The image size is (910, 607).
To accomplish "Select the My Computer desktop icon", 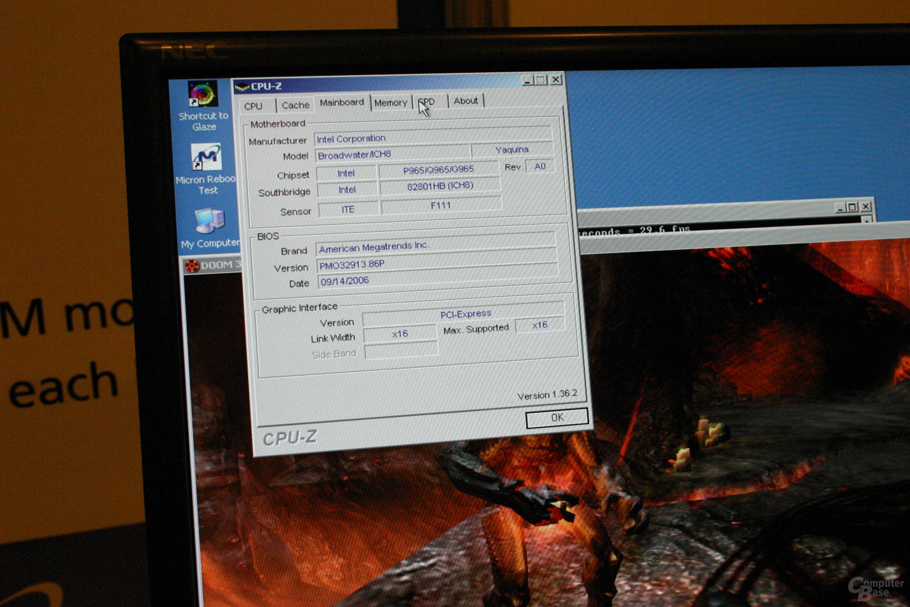I will click(210, 228).
